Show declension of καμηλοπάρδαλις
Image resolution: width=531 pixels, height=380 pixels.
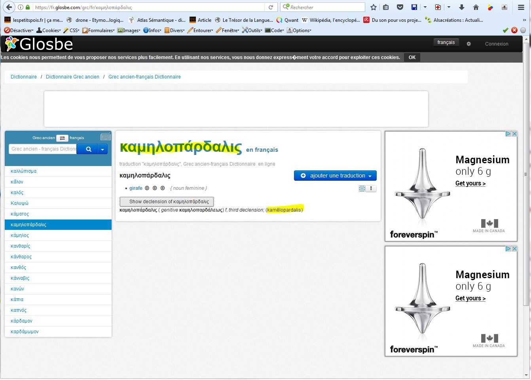(167, 201)
